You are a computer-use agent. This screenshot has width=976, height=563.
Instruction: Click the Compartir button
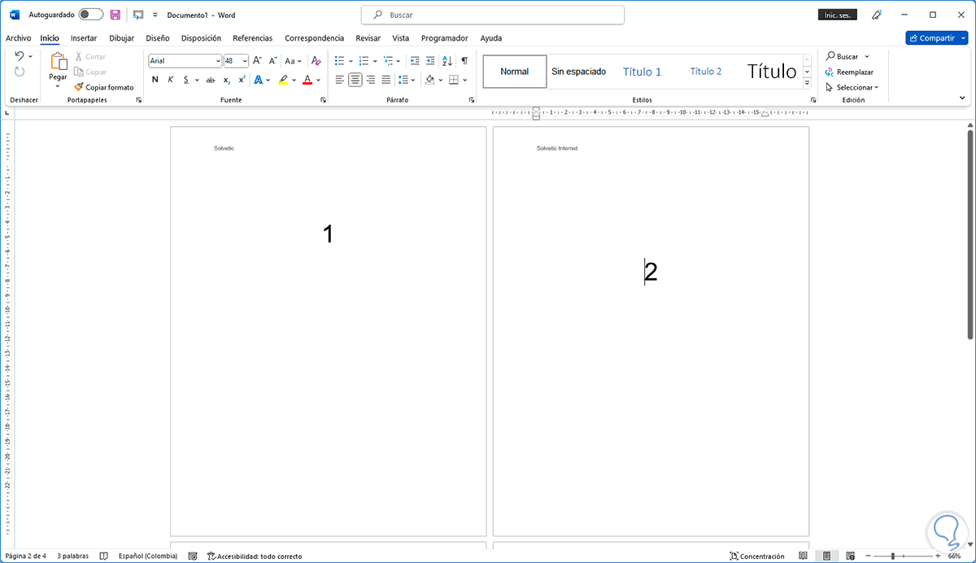(x=936, y=38)
